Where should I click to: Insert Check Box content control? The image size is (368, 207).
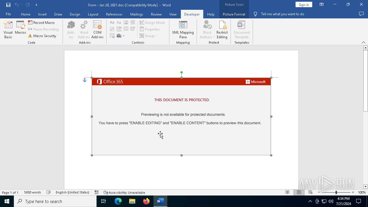click(112, 29)
